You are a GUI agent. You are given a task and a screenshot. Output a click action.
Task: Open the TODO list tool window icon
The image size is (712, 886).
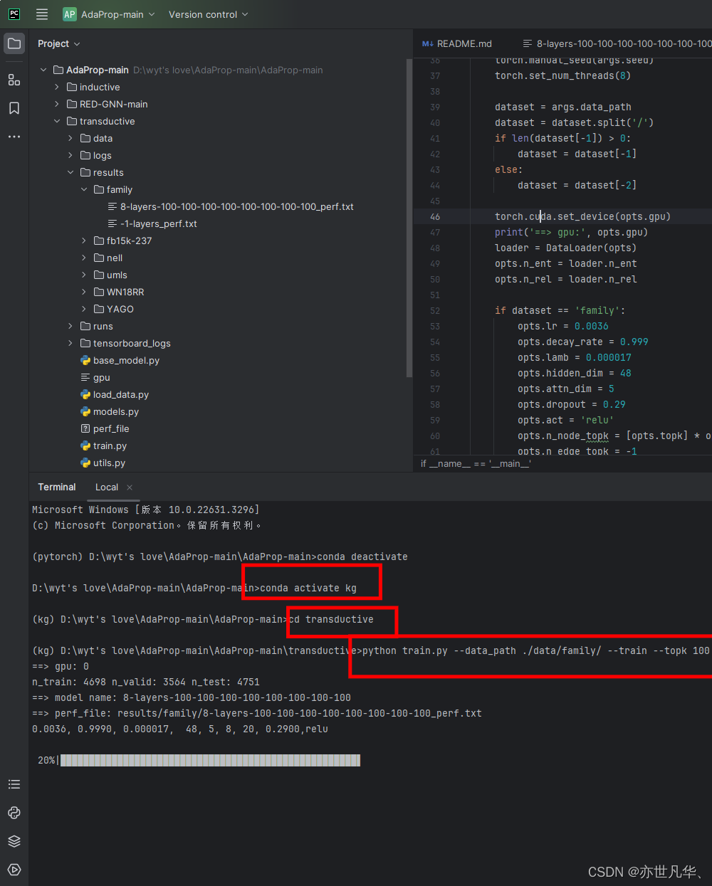tap(14, 784)
